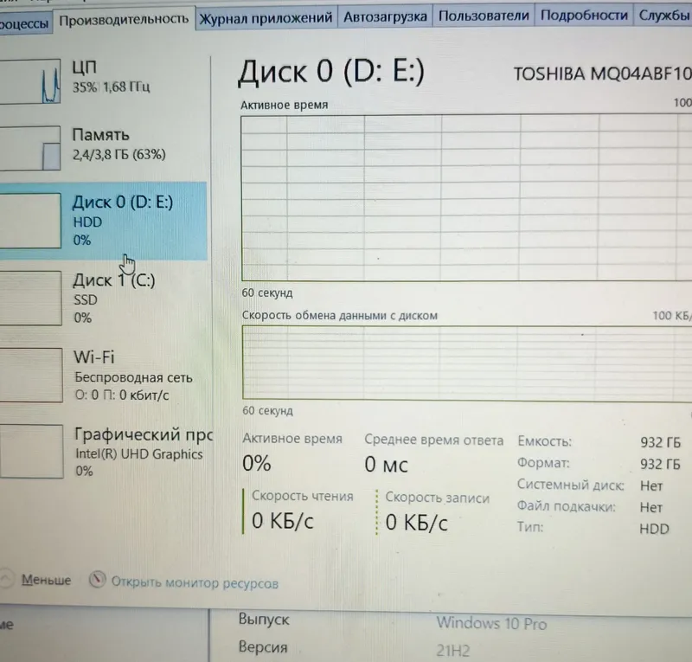Image resolution: width=692 pixels, height=662 pixels.
Task: Click the 0% active time value
Action: click(x=256, y=463)
